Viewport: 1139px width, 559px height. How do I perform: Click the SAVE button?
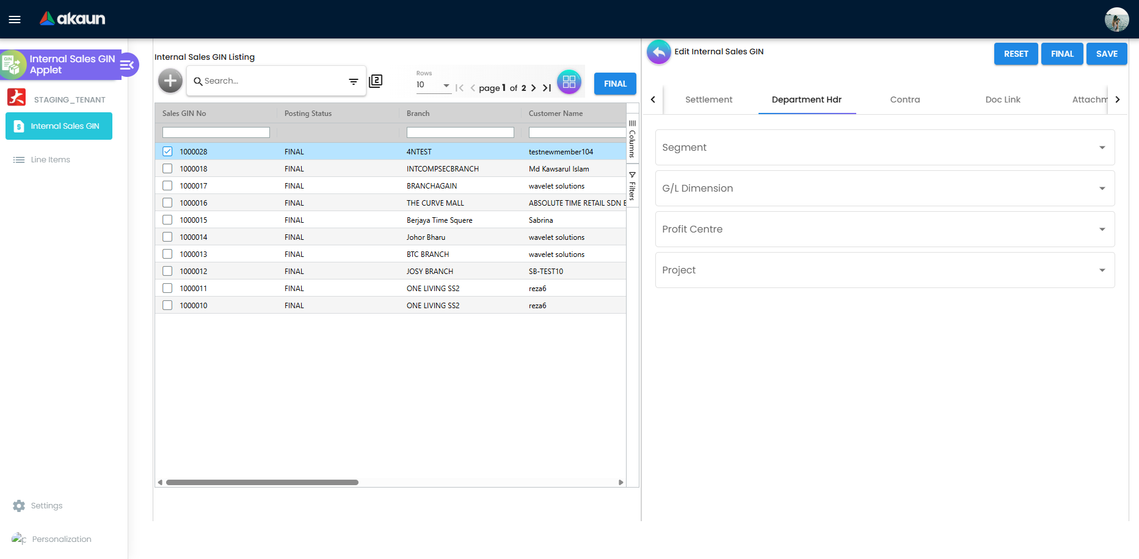point(1107,54)
